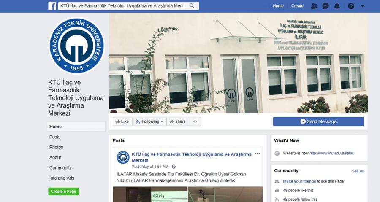Open post options three-dot menu
Screen dimensions: 380x202
tap(258, 154)
